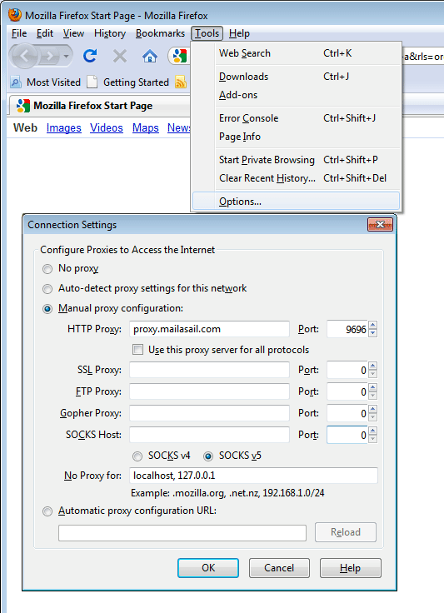The height and width of the screenshot is (613, 444).
Task: Click the Gopher Proxy address field
Action: pyautogui.click(x=209, y=413)
